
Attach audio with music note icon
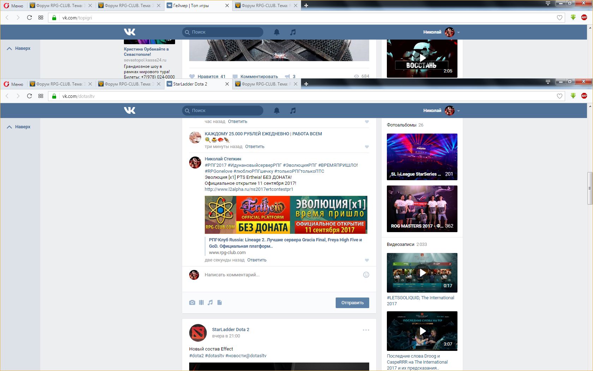pos(210,302)
